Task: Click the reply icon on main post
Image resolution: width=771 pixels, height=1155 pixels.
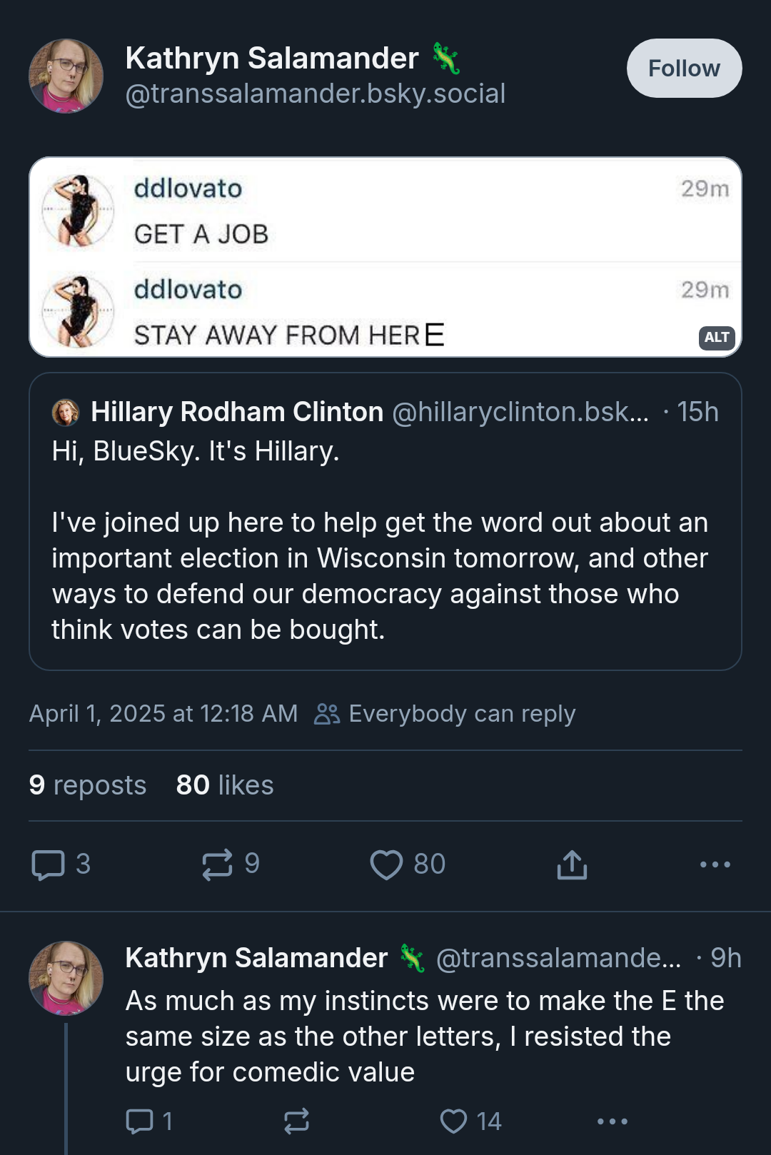Action: (49, 864)
